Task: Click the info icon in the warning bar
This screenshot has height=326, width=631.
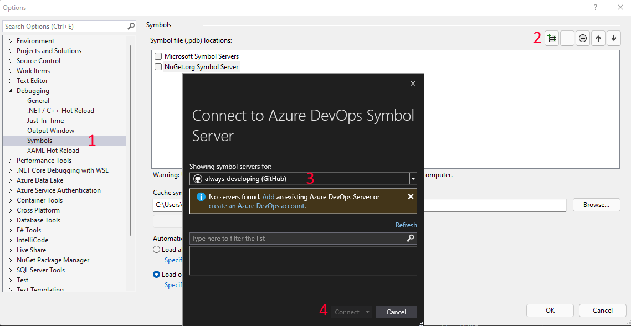Action: (201, 197)
